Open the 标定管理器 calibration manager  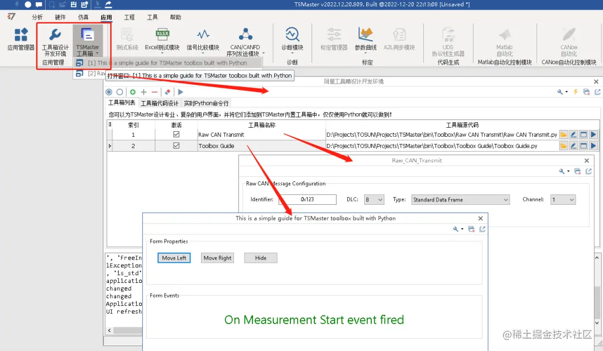334,39
